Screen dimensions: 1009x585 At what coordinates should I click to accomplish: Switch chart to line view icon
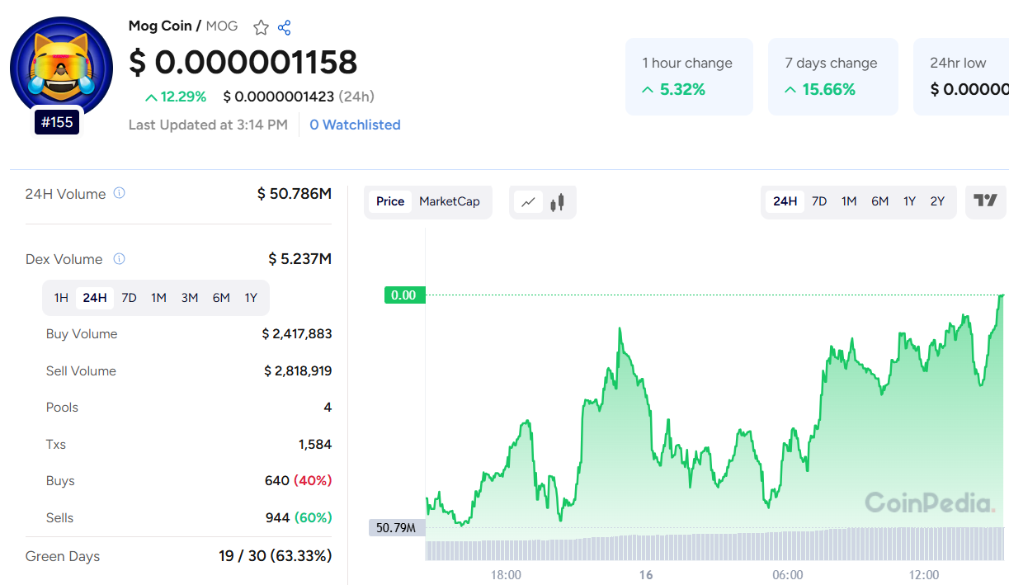point(529,202)
